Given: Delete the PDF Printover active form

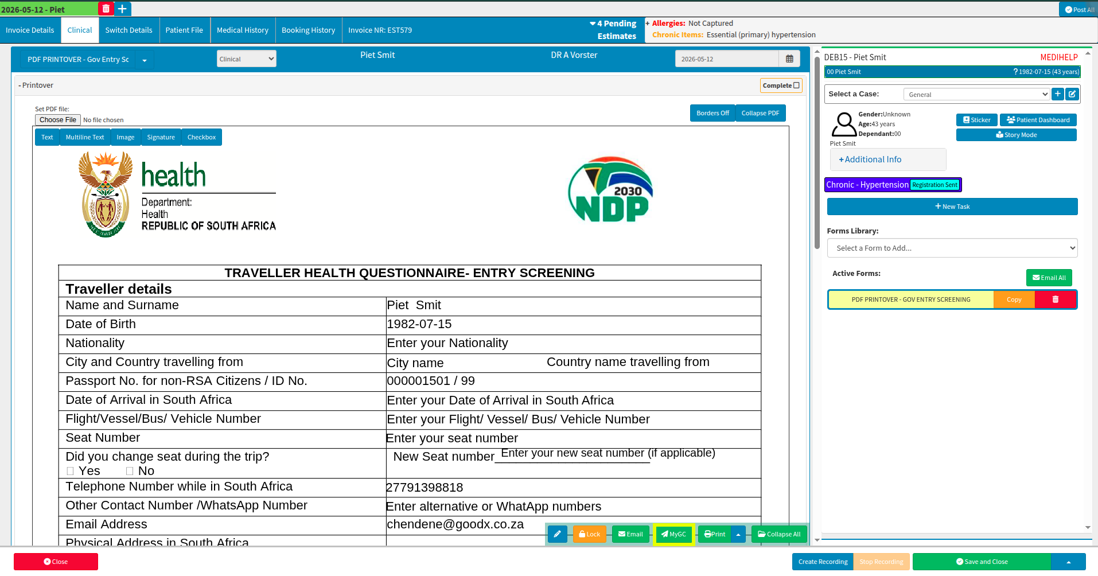Looking at the screenshot, I should (x=1056, y=299).
